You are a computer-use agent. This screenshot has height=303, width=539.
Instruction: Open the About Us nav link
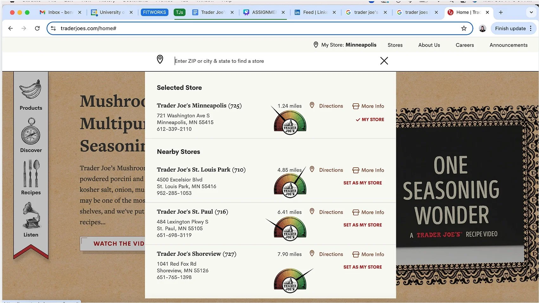click(x=429, y=45)
